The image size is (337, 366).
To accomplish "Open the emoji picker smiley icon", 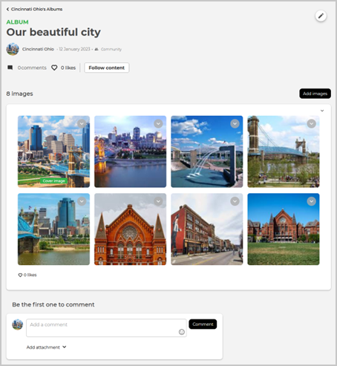I will 182,332.
